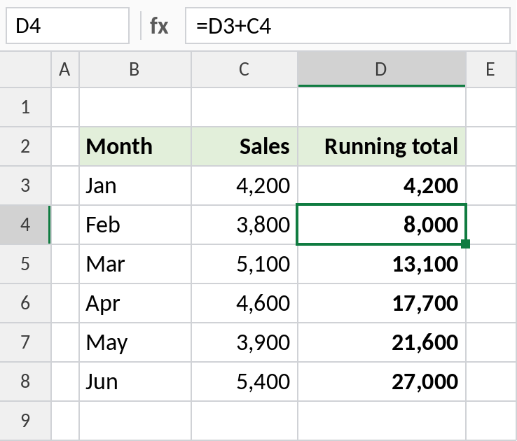Select bold running total 4,200 in column D

pos(382,185)
